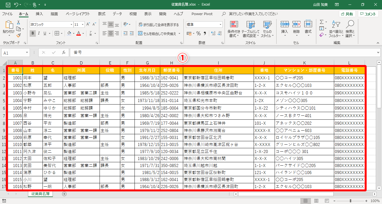
Task: Increase the font size with the large A icon
Action: pos(88,24)
